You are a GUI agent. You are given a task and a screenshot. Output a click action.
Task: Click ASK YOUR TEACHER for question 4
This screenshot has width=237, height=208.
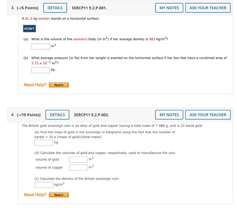click(x=208, y=115)
